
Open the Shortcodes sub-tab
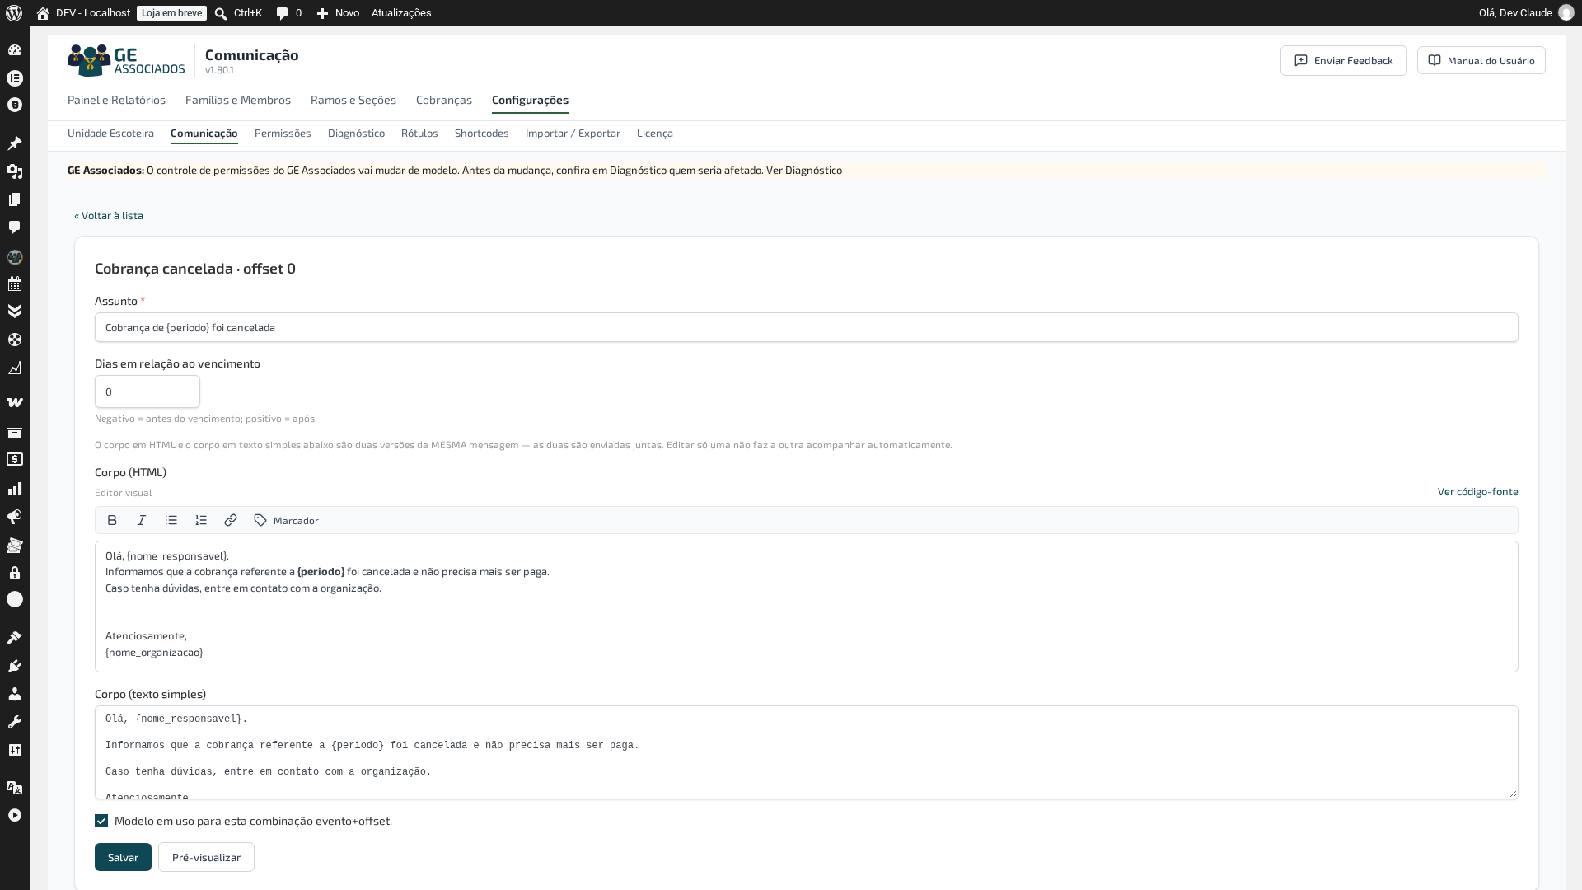coord(482,133)
